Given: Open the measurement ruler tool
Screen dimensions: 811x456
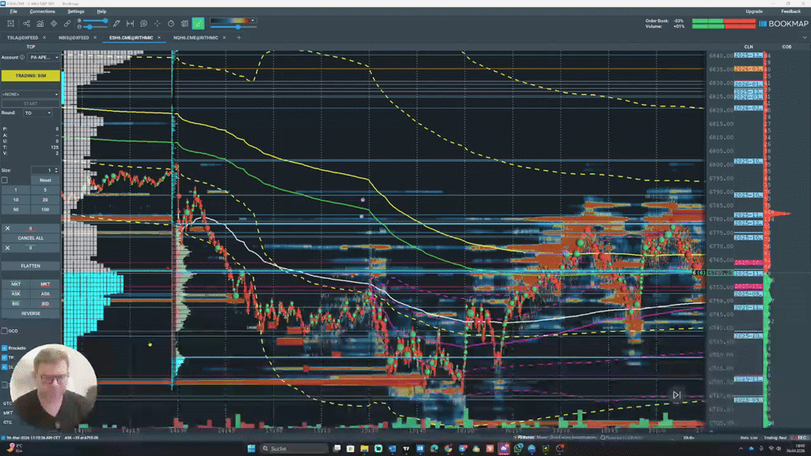Looking at the screenshot, I should (x=130, y=22).
